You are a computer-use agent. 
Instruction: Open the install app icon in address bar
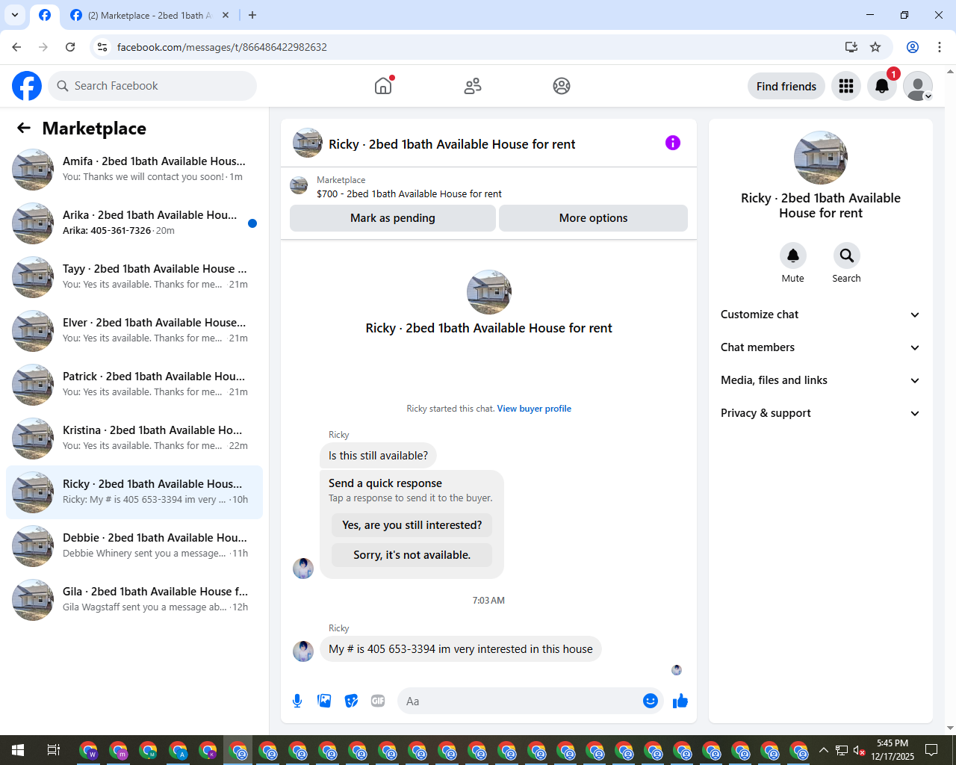tap(851, 47)
